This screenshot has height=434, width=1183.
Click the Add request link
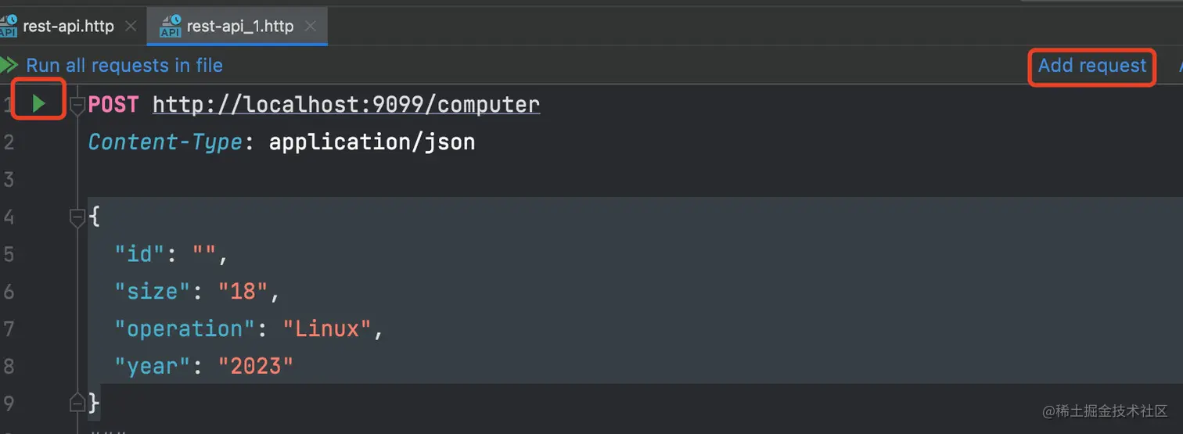pyautogui.click(x=1092, y=66)
